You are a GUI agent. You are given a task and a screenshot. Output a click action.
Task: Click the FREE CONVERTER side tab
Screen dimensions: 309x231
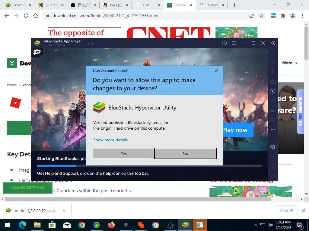coord(301,112)
